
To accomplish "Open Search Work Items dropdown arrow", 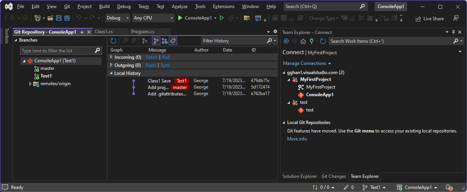I will [x=461, y=41].
